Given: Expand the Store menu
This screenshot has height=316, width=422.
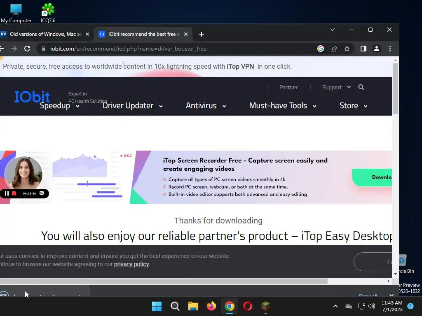Looking at the screenshot, I should click(x=353, y=106).
